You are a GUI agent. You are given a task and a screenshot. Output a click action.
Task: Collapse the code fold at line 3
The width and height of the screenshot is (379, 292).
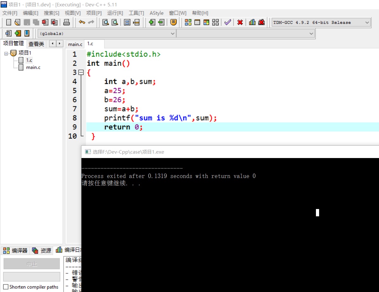point(81,72)
